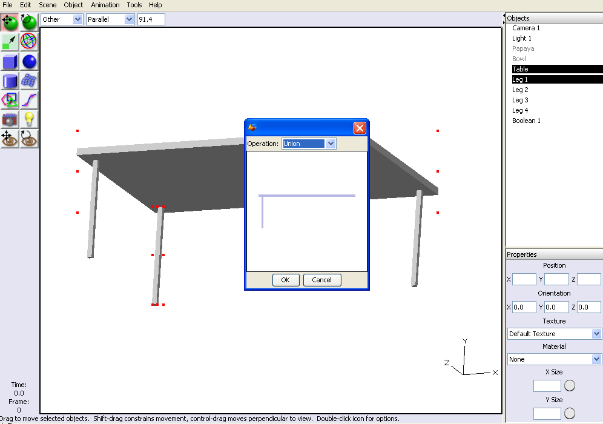Open the Animation menu
The image size is (603, 424).
pyautogui.click(x=105, y=5)
